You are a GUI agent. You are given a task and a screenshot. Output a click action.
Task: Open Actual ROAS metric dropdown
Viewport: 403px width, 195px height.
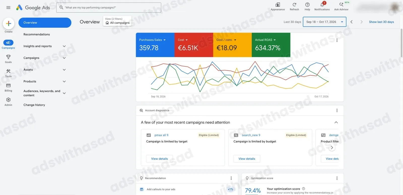pos(265,40)
